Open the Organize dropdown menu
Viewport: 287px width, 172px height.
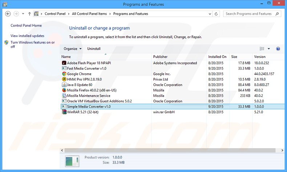[x=73, y=49]
